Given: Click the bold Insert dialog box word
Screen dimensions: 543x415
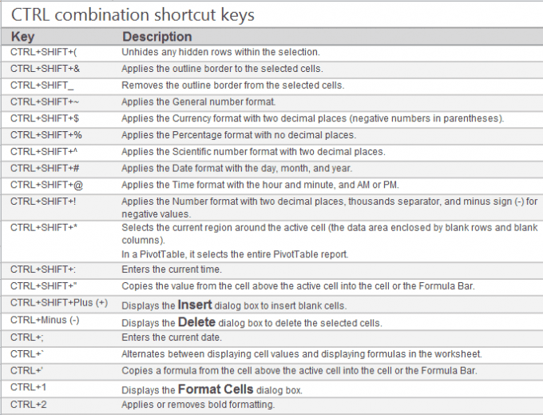Looking at the screenshot, I should [195, 305].
